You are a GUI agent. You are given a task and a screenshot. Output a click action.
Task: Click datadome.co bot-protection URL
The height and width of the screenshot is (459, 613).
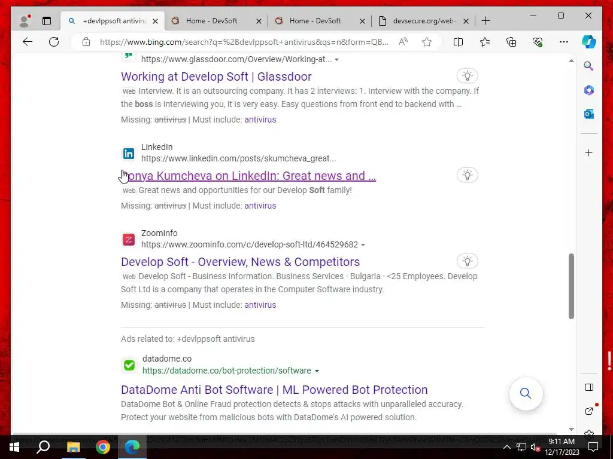coord(227,371)
